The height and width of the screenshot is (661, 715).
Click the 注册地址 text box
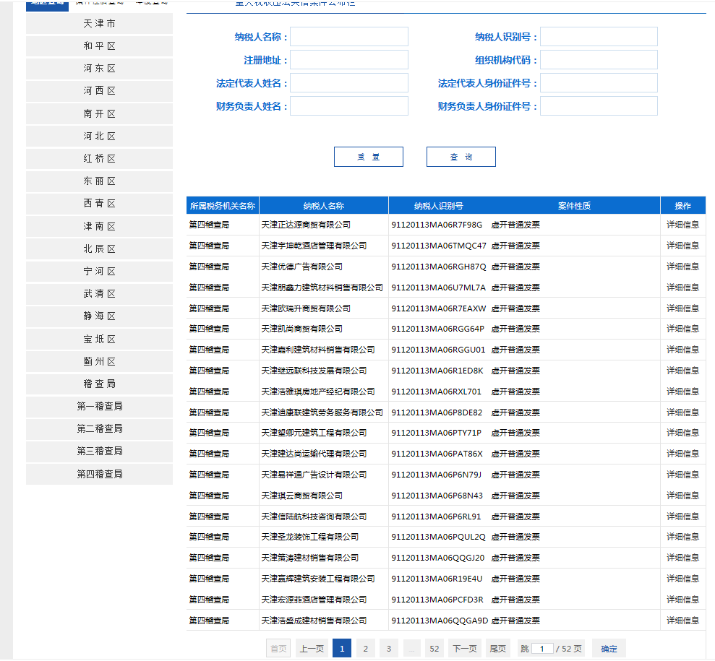[349, 60]
